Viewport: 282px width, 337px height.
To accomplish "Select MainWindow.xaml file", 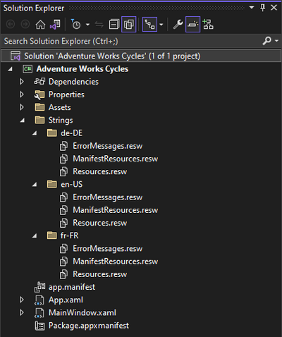I will click(82, 312).
